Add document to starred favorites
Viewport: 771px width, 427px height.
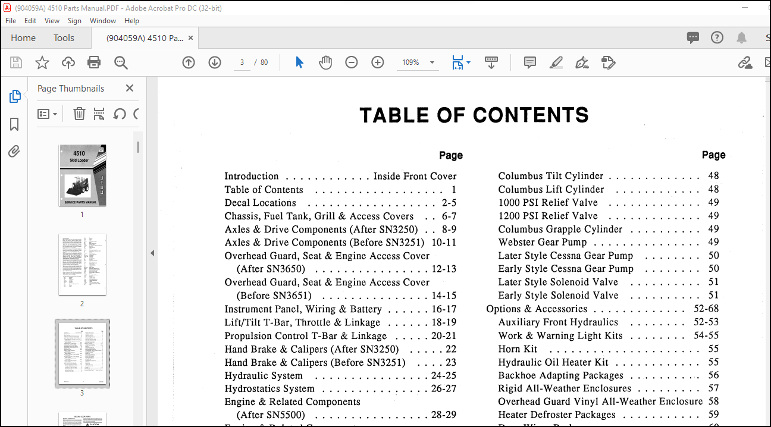[x=42, y=62]
